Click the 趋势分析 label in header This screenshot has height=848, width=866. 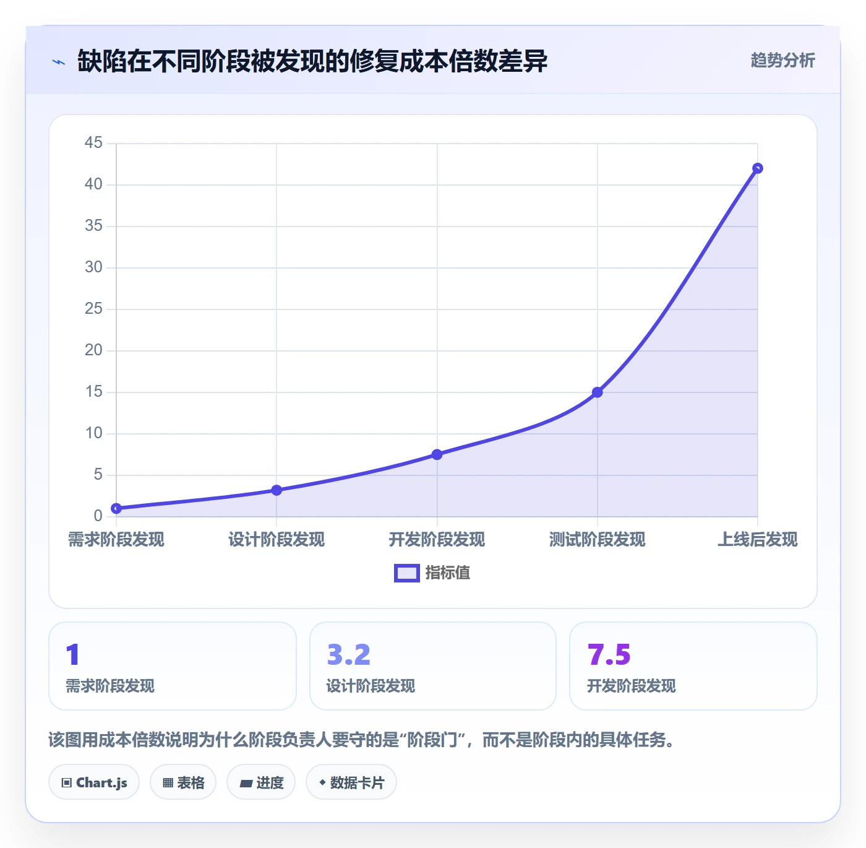[x=782, y=61]
